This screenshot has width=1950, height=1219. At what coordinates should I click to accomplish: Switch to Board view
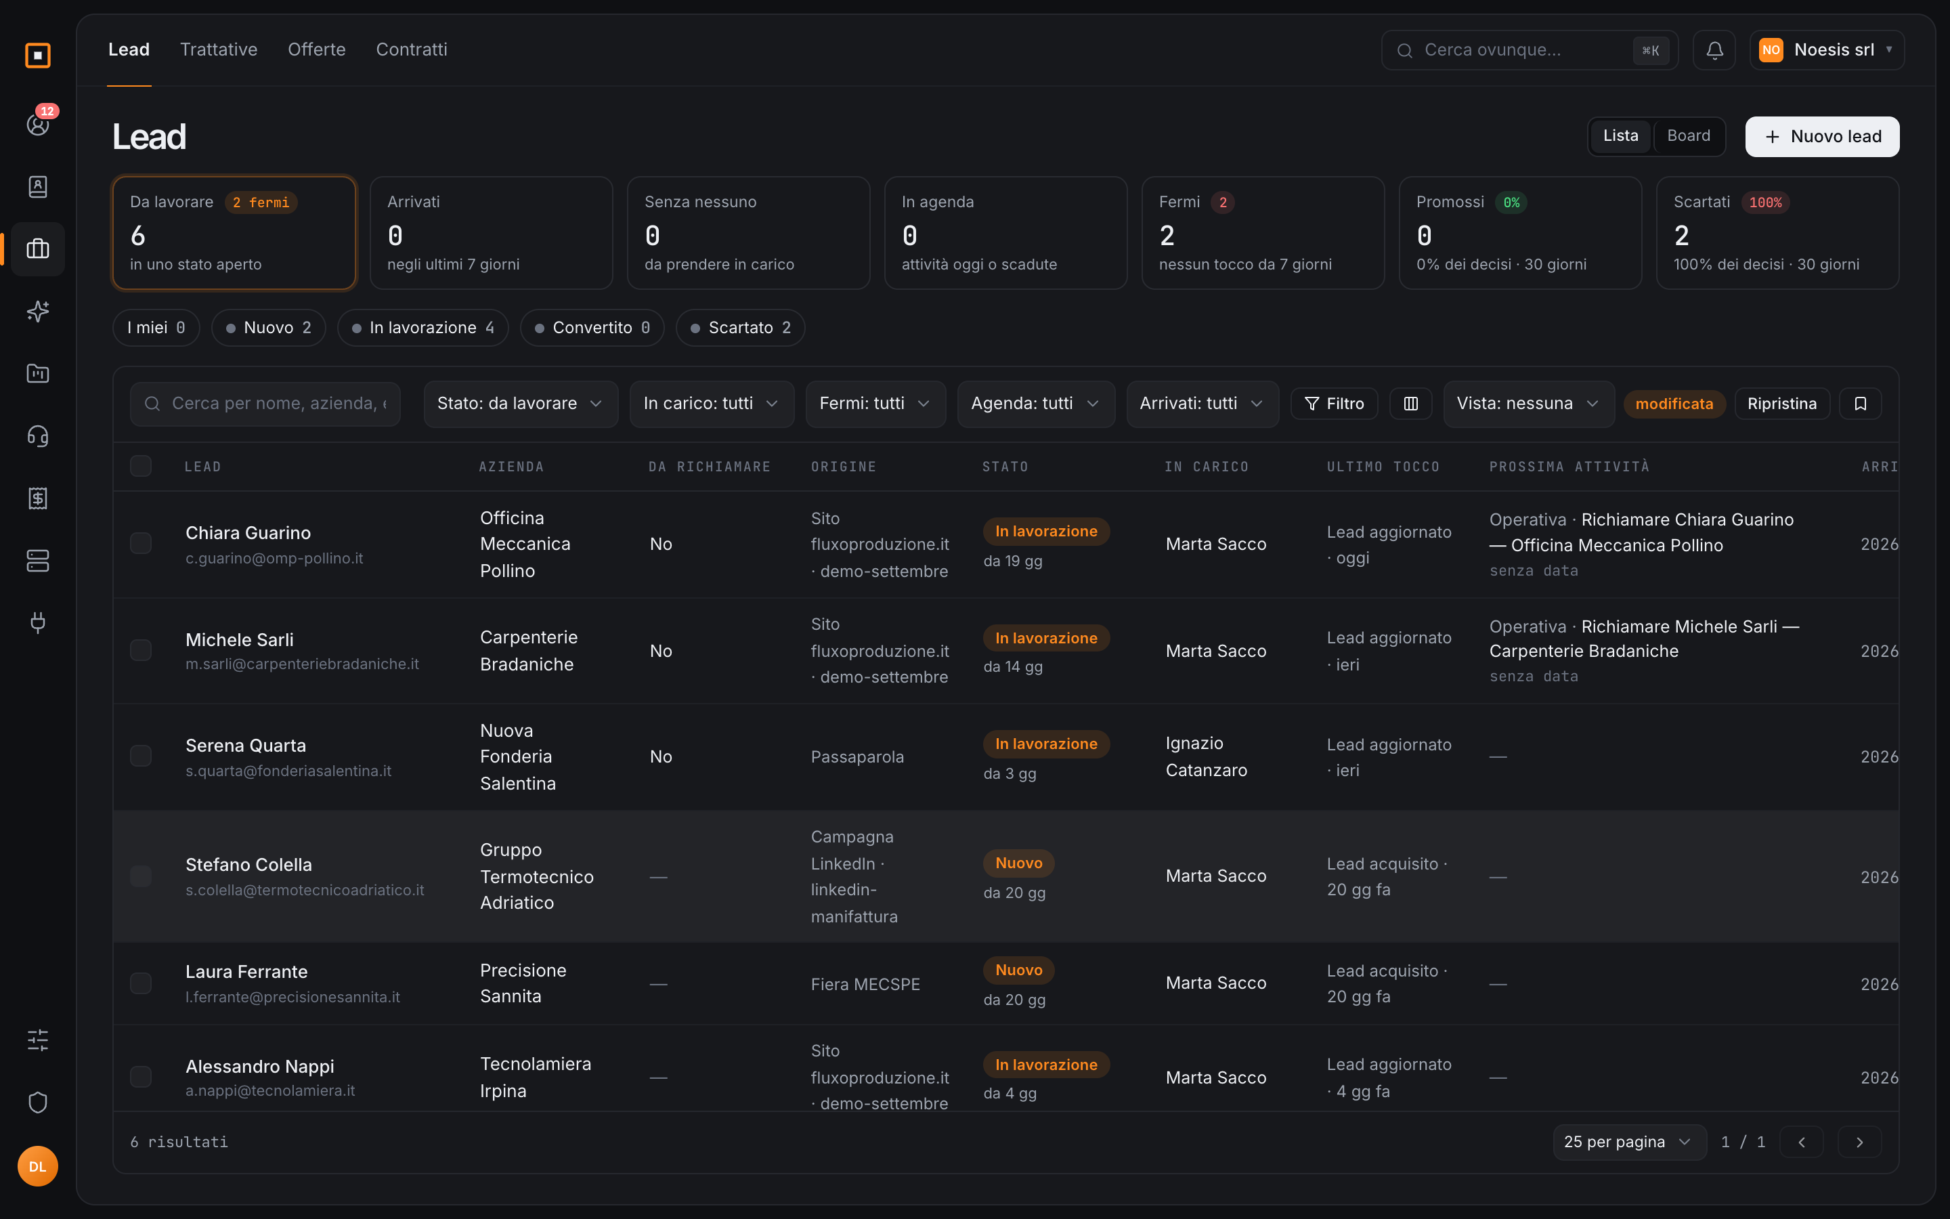point(1688,136)
